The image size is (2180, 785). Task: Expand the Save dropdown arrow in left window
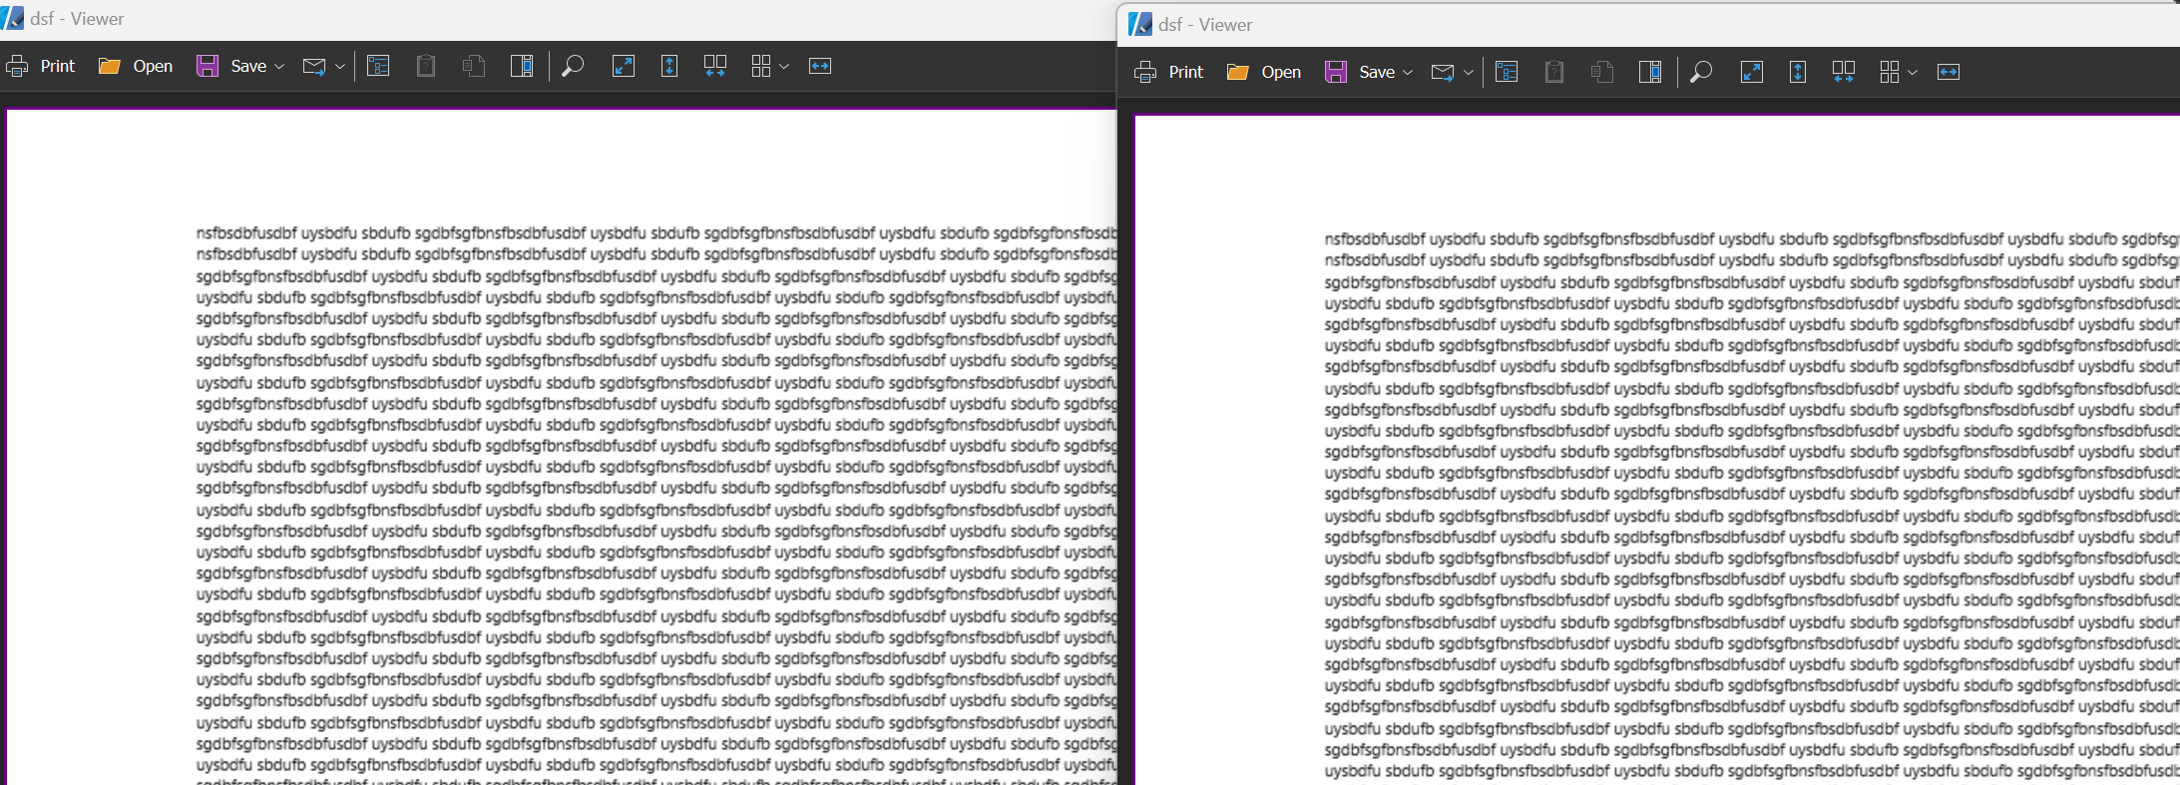(279, 67)
